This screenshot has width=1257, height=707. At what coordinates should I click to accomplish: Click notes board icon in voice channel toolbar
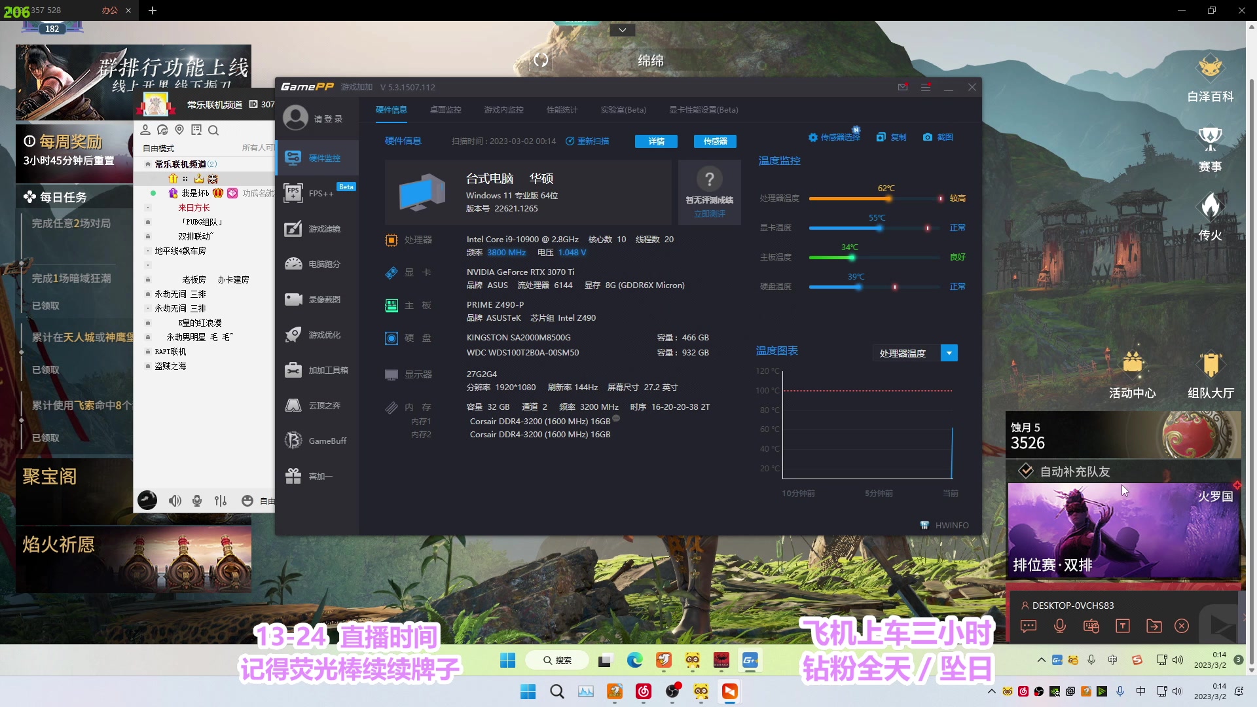[196, 130]
